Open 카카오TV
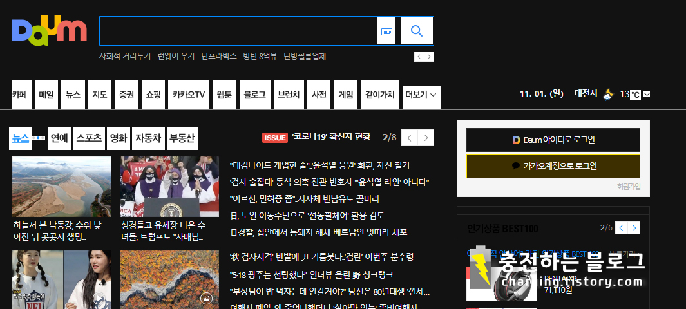Screen dimensions: 686x309 pyautogui.click(x=189, y=95)
